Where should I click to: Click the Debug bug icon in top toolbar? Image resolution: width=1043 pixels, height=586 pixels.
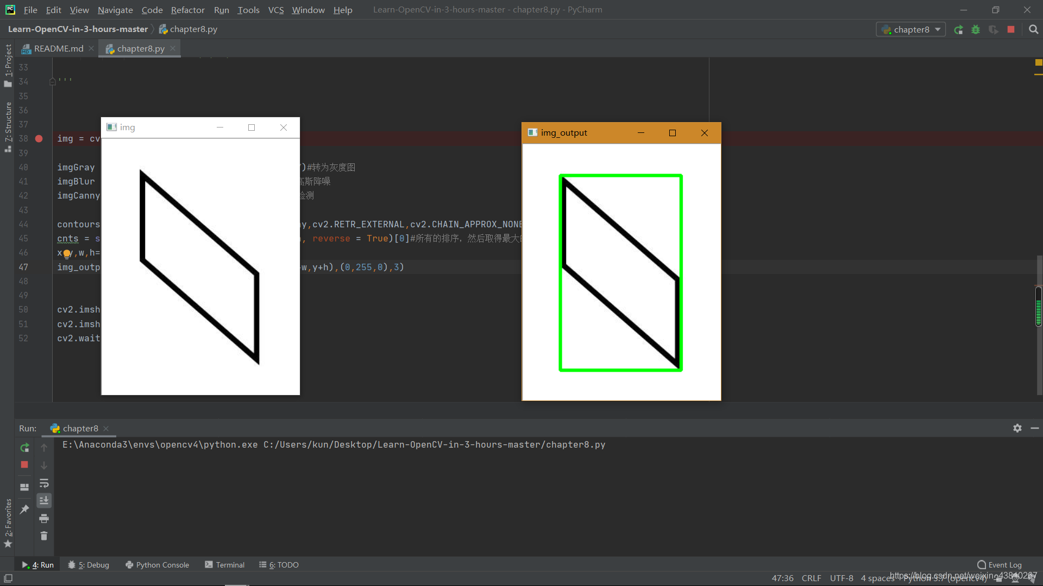click(x=976, y=30)
